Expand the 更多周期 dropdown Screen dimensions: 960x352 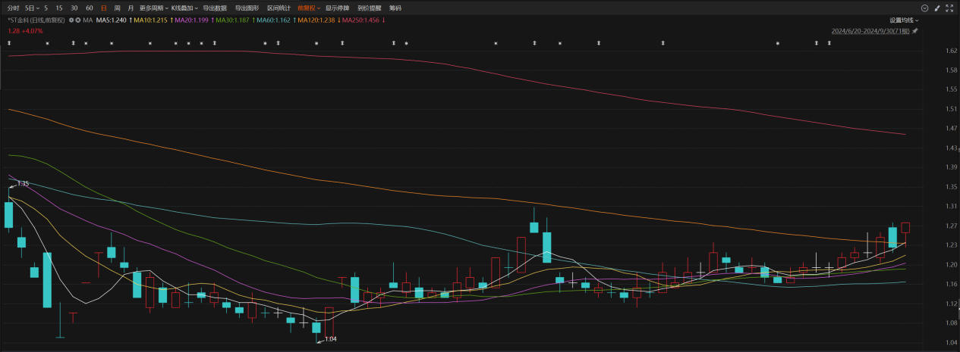154,8
